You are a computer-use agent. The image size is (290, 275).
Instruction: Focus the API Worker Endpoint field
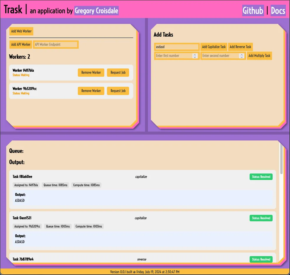[56, 45]
